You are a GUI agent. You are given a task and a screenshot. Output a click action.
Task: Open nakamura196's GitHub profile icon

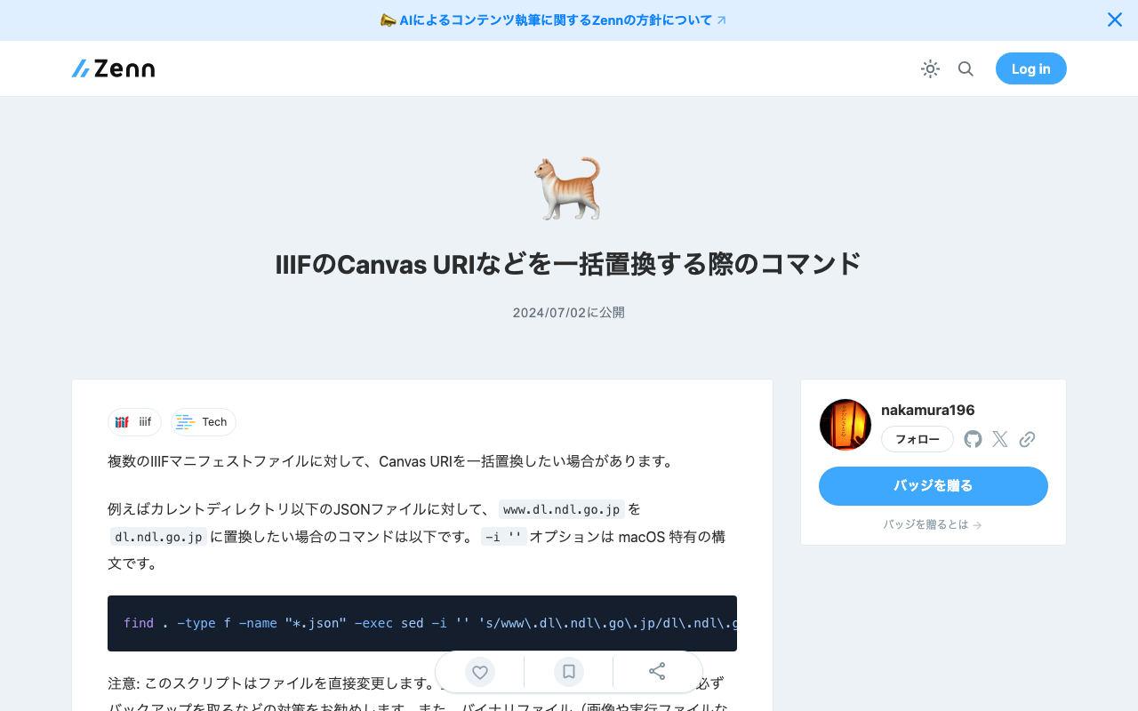tap(972, 438)
